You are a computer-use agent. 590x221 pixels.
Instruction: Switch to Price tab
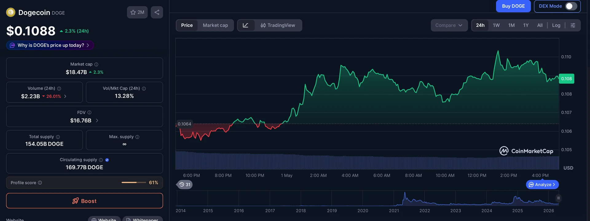coord(187,25)
